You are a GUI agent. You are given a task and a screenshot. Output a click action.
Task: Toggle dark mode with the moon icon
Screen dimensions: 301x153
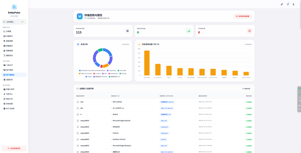pyautogui.click(x=294, y=4)
